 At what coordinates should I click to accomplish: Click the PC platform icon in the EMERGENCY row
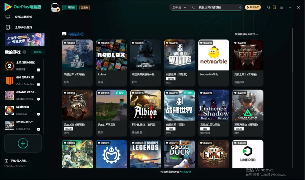pos(38,130)
